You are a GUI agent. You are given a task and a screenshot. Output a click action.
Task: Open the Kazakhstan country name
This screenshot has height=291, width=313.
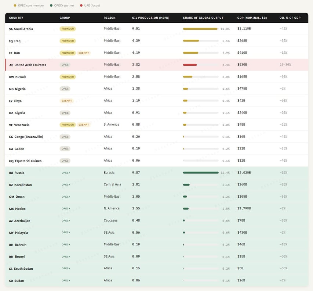pos(23,185)
